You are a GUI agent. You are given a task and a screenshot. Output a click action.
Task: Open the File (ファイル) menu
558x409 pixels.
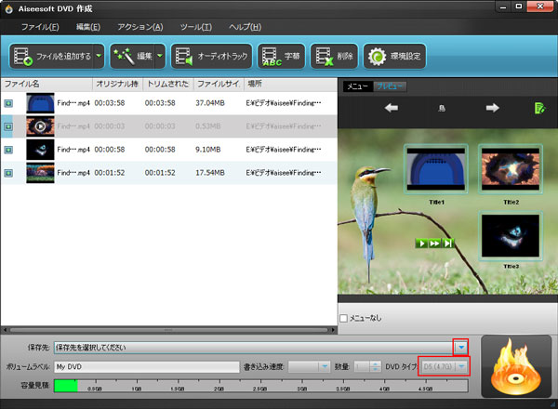[x=40, y=27]
